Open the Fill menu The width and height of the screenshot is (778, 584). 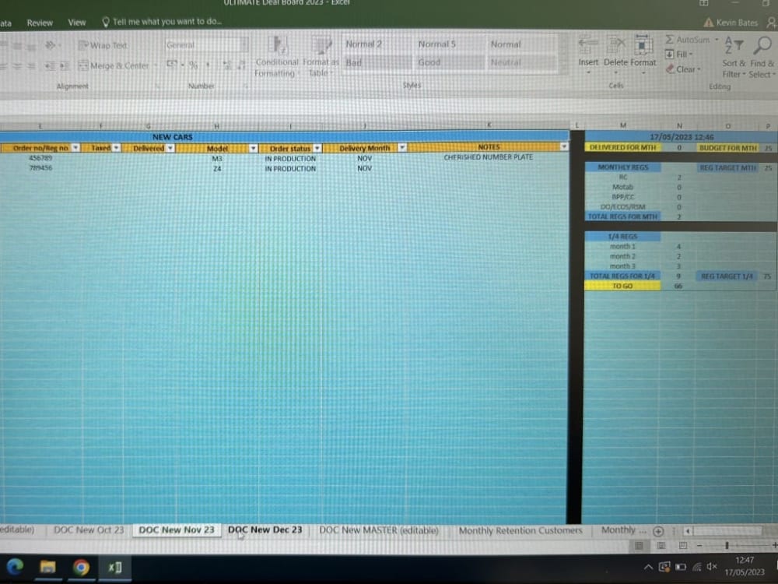[x=678, y=55]
